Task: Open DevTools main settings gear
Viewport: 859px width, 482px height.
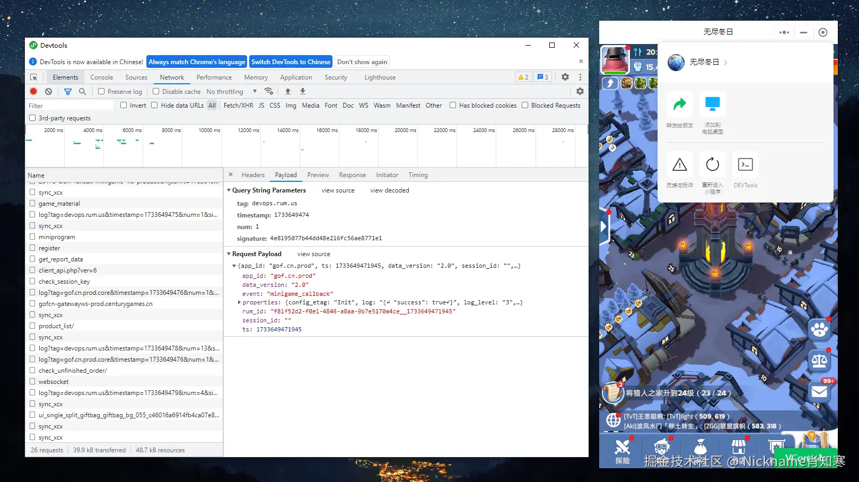Action: (565, 77)
